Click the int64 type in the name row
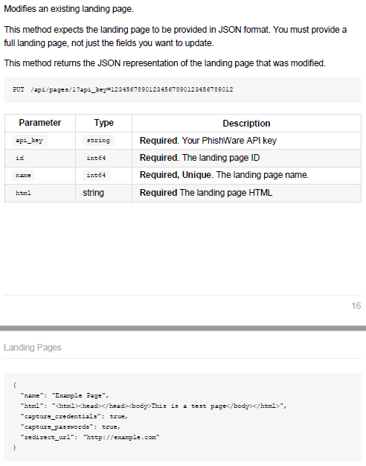Screen dimensions: 366x466 coord(97,175)
